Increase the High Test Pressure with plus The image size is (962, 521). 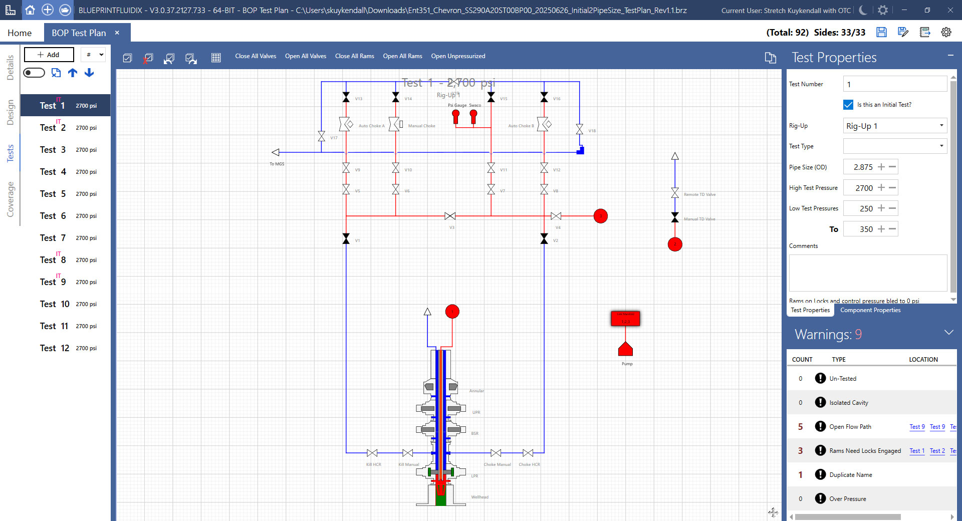click(881, 188)
